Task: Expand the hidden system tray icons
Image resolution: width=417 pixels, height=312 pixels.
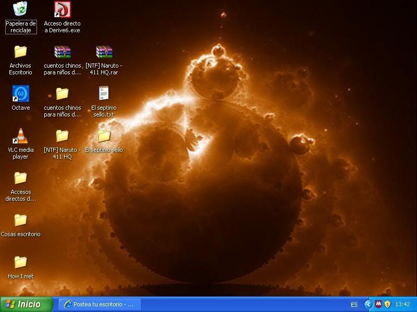Action: (x=369, y=304)
